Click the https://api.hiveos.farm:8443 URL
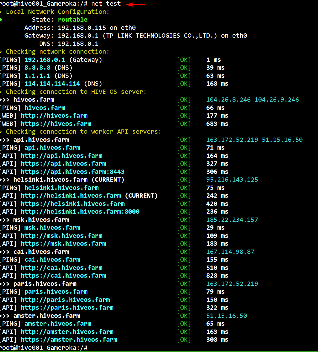Screen dimensions: 318x352 (x=73, y=172)
